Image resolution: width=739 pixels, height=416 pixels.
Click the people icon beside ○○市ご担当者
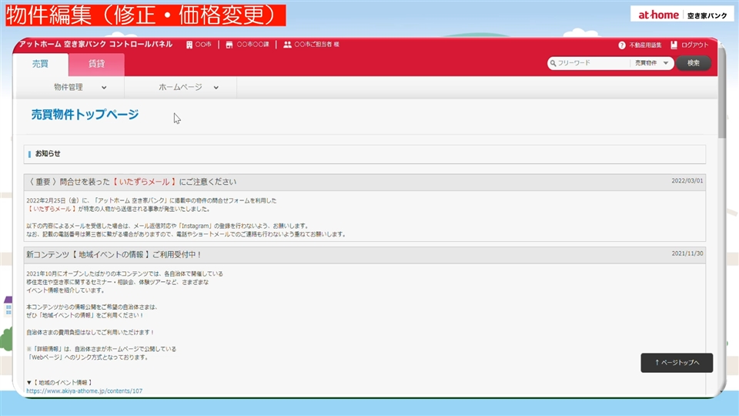[287, 45]
